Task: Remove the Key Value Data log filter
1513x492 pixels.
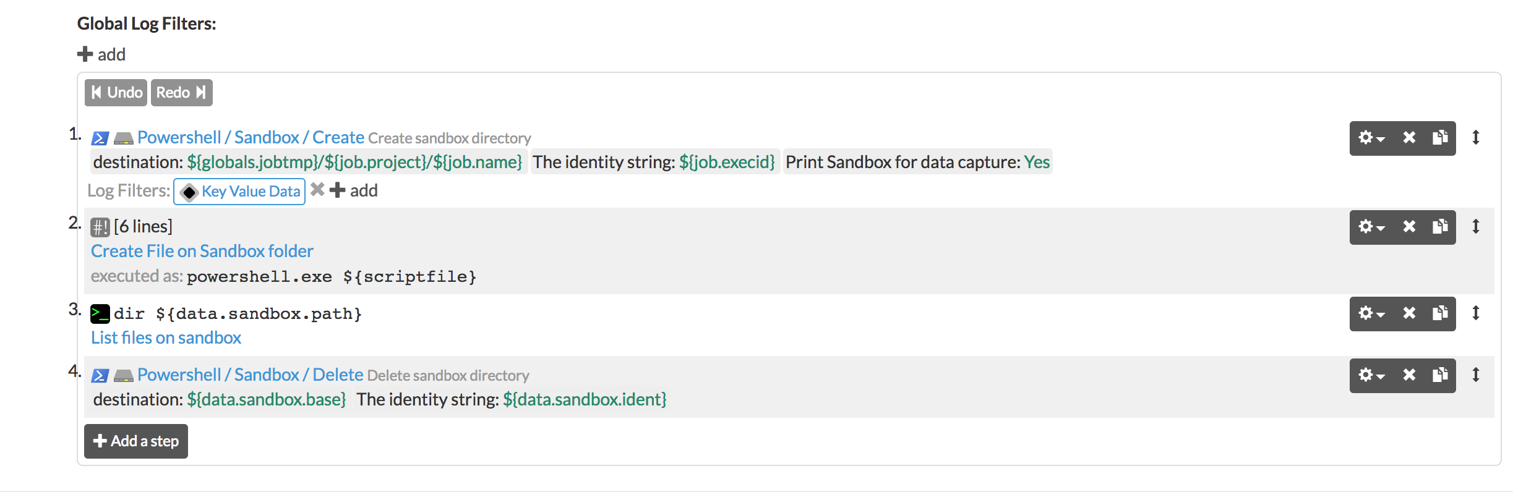Action: coord(317,190)
